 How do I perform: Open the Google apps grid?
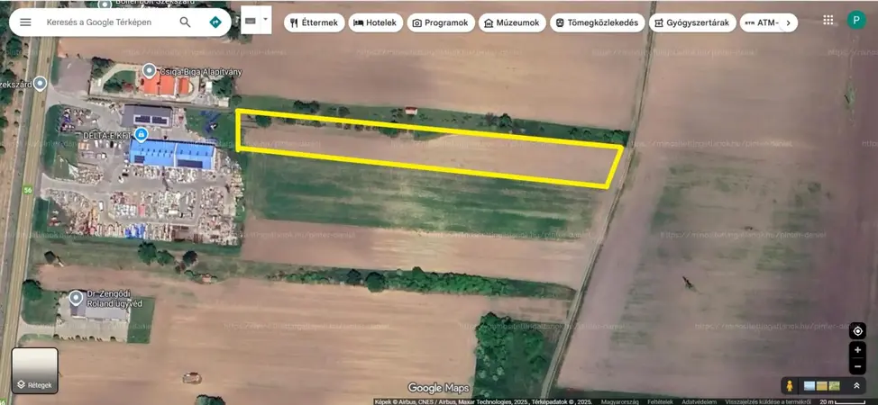(828, 20)
